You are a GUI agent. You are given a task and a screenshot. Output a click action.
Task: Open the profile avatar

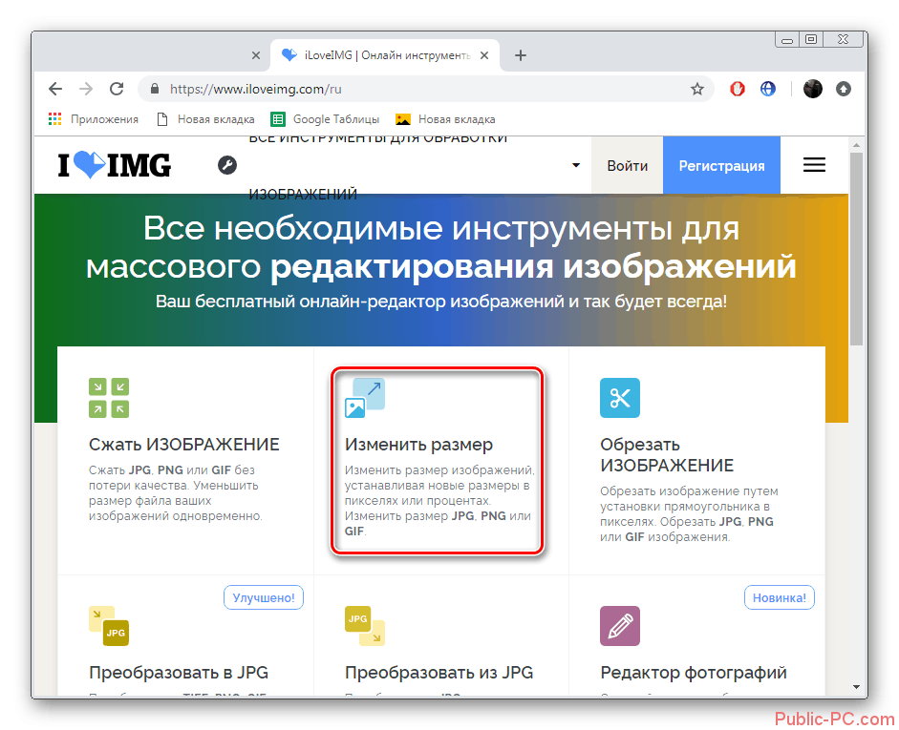[812, 89]
